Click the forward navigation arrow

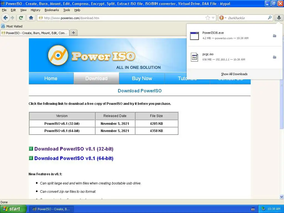pyautogui.click(x=12, y=18)
